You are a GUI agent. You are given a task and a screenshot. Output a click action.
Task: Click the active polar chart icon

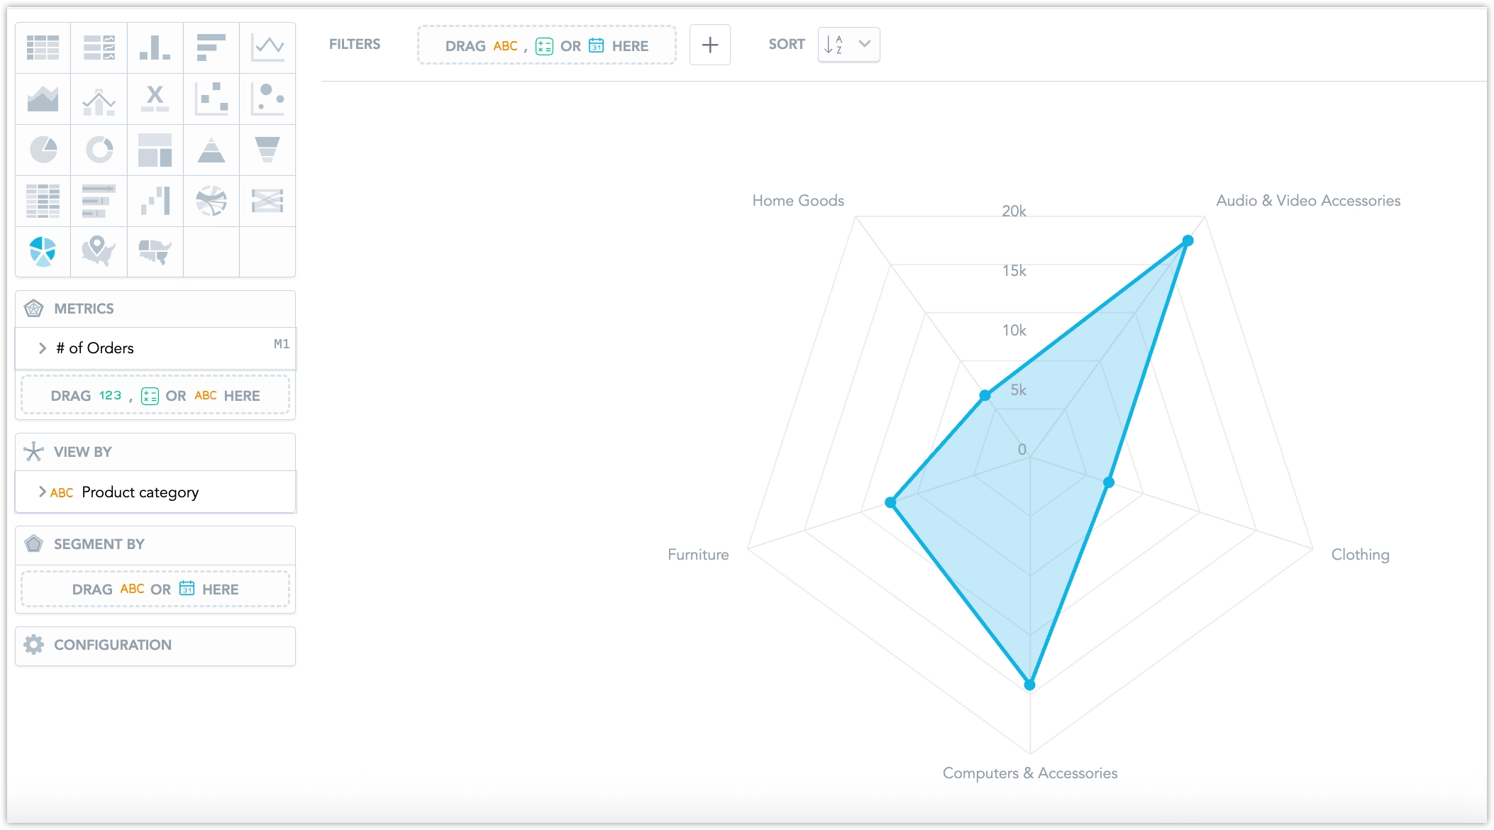coord(43,252)
